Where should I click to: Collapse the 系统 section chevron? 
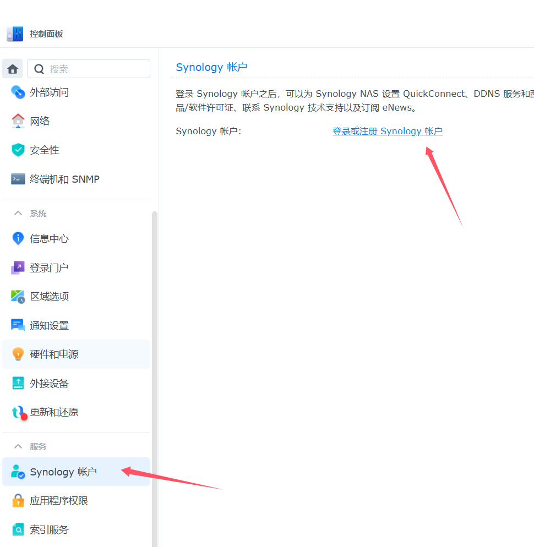18,214
